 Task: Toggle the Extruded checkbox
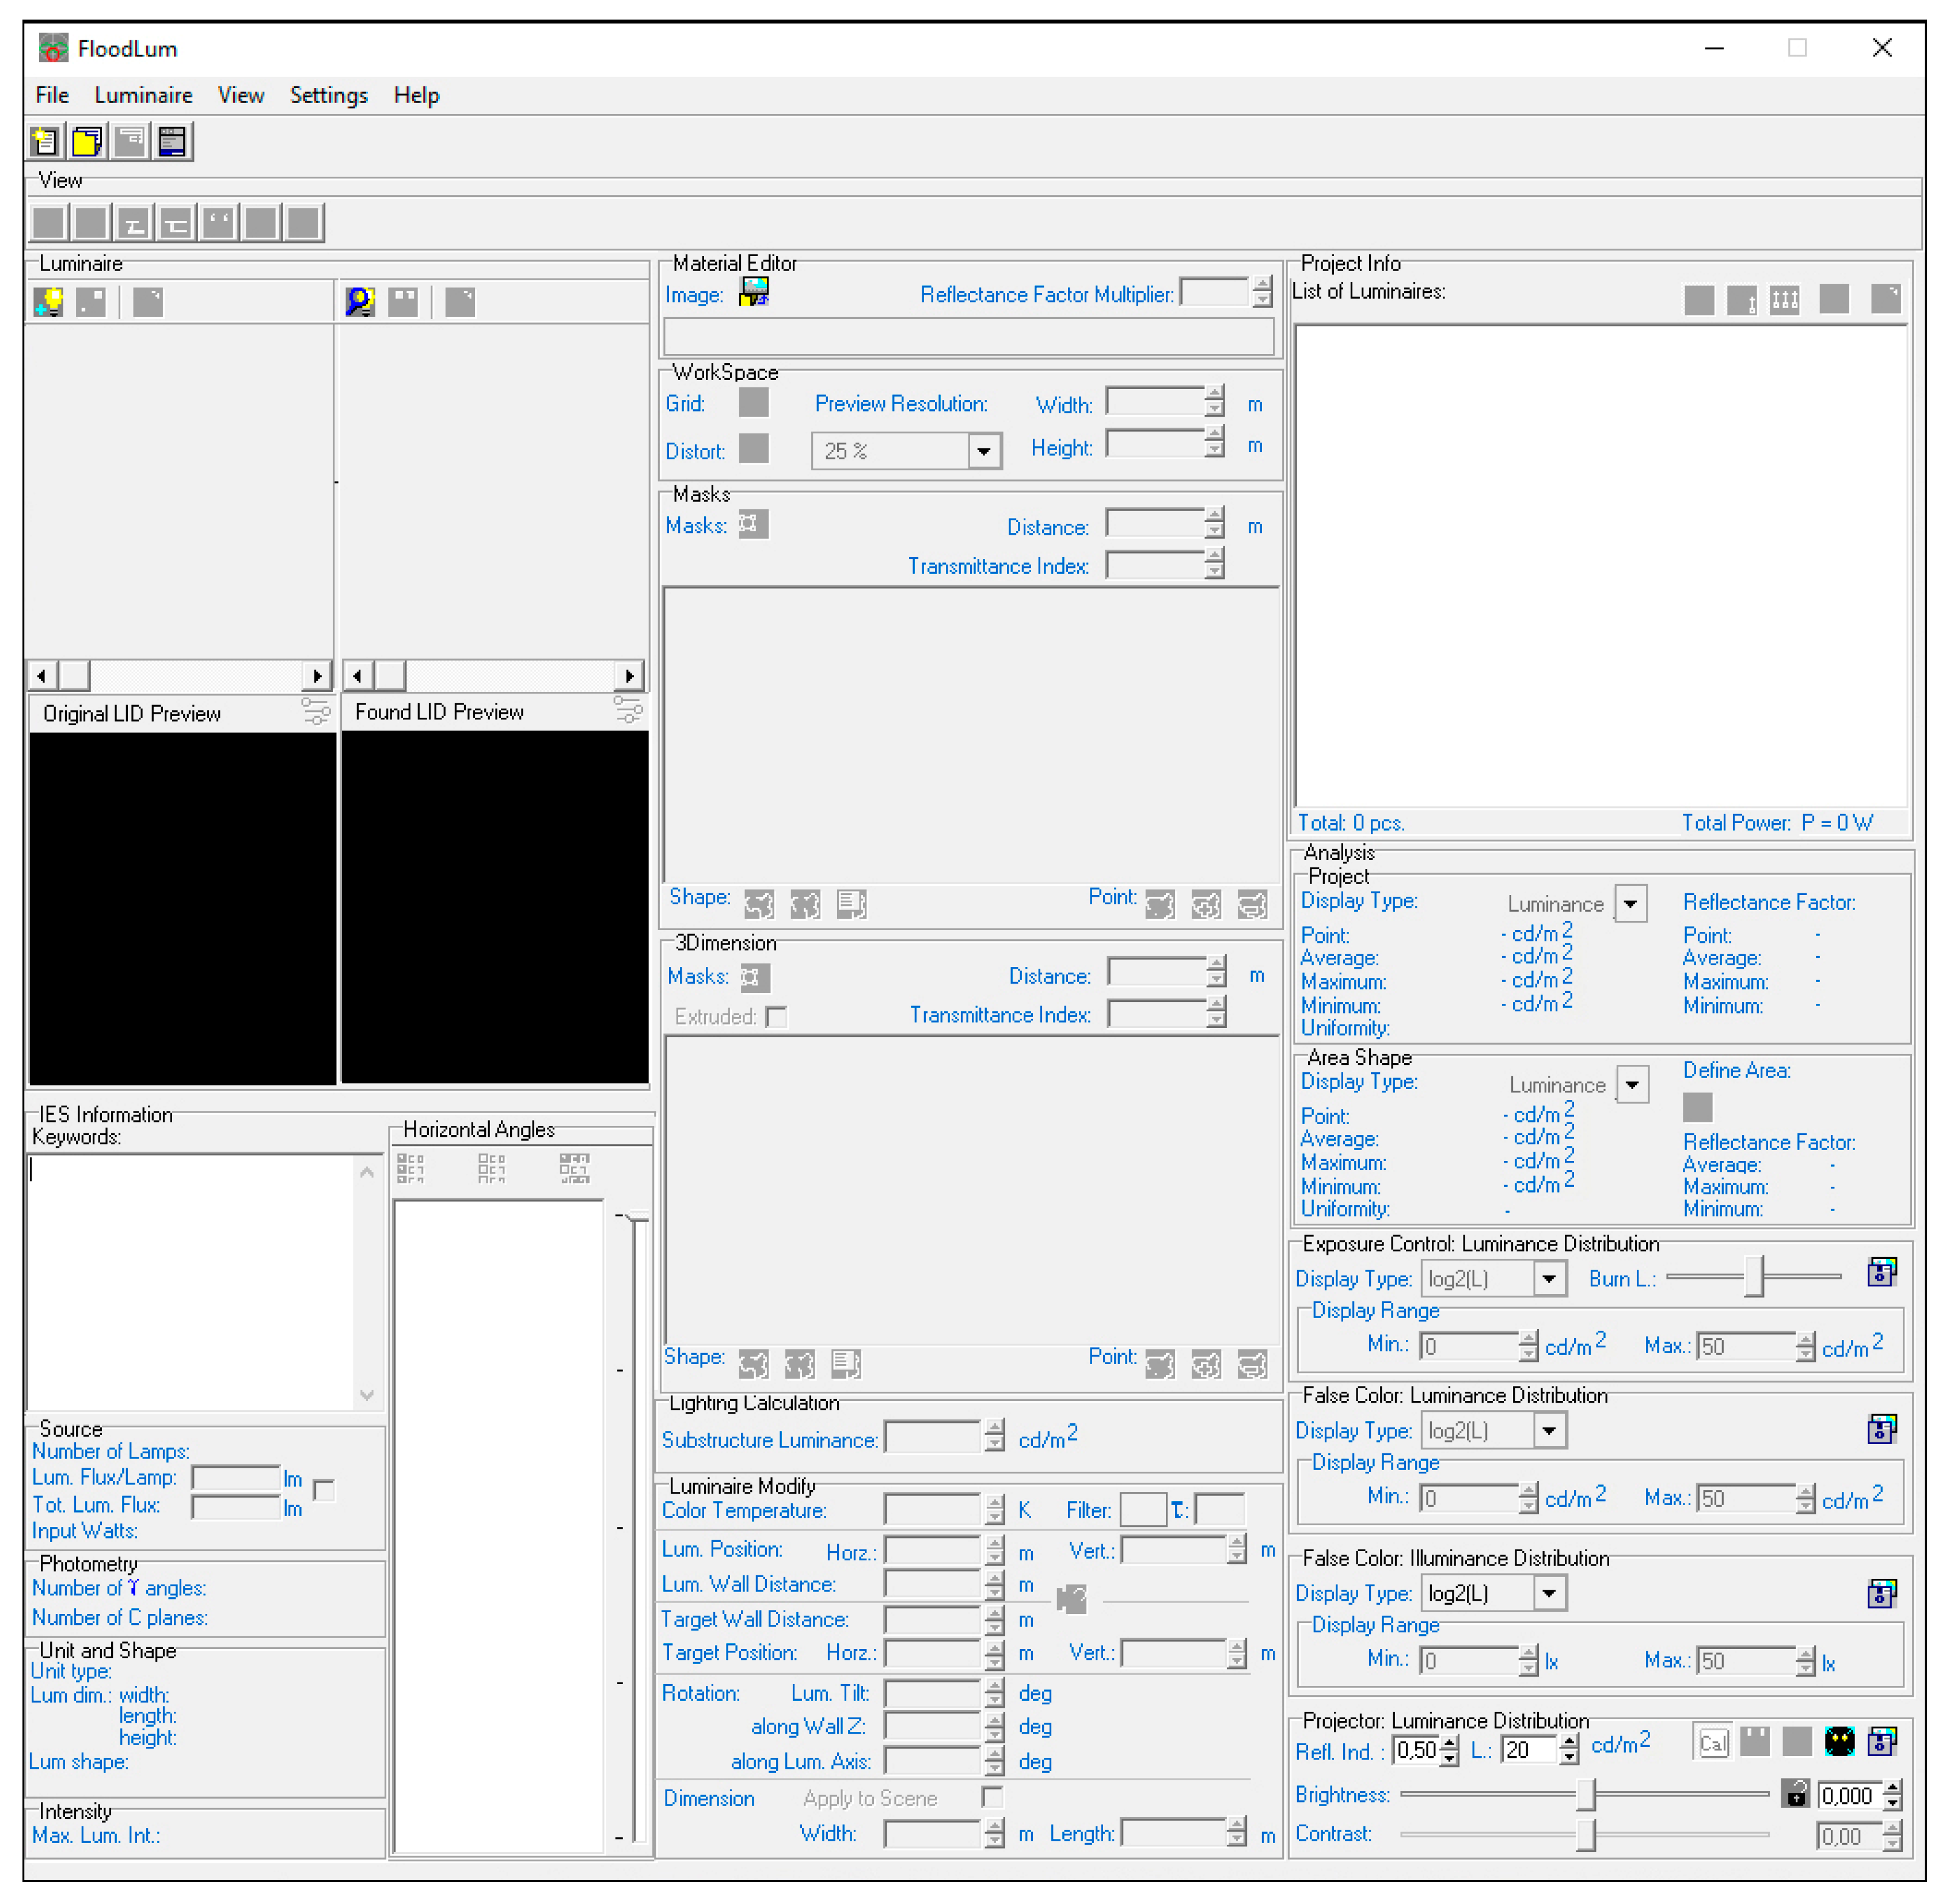[x=777, y=1017]
